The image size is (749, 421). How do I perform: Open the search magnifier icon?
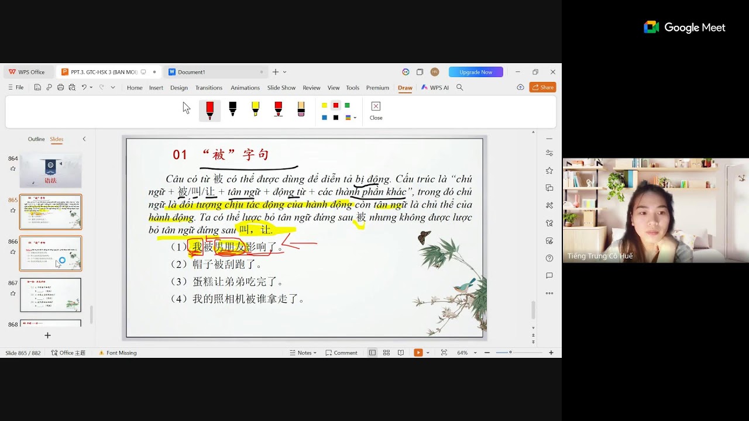(460, 87)
